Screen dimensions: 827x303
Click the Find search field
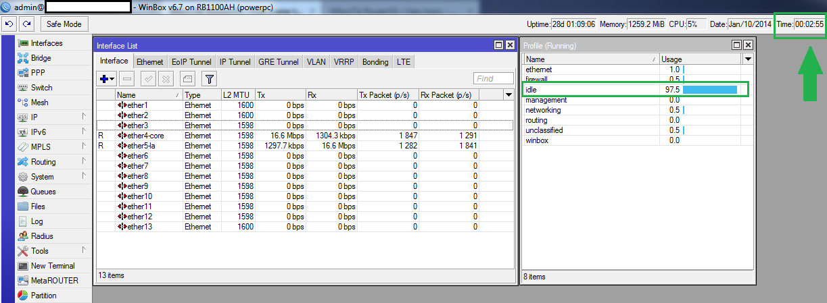click(492, 79)
